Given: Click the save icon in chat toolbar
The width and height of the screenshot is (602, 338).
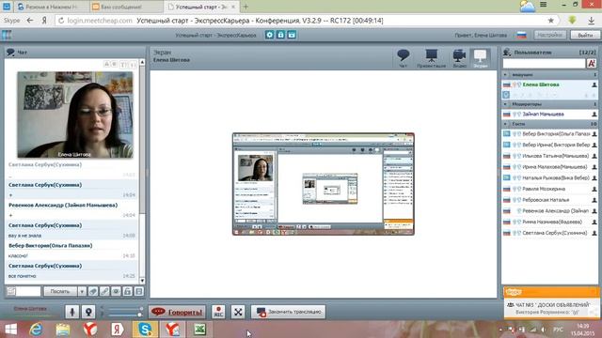Looking at the screenshot, I should click(x=139, y=291).
